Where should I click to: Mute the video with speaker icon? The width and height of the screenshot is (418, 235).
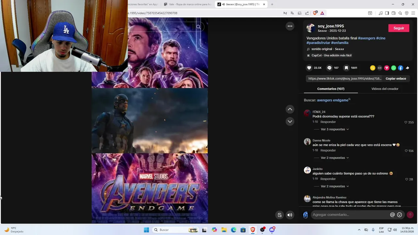point(290,215)
